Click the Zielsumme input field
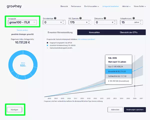This screenshot has width=150, height=120. 105,22
